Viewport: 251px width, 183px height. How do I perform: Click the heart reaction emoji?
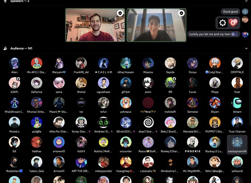click(x=233, y=23)
